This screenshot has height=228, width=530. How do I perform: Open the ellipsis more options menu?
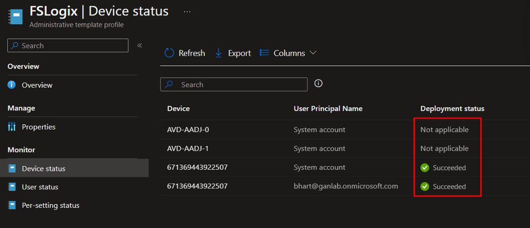[187, 11]
